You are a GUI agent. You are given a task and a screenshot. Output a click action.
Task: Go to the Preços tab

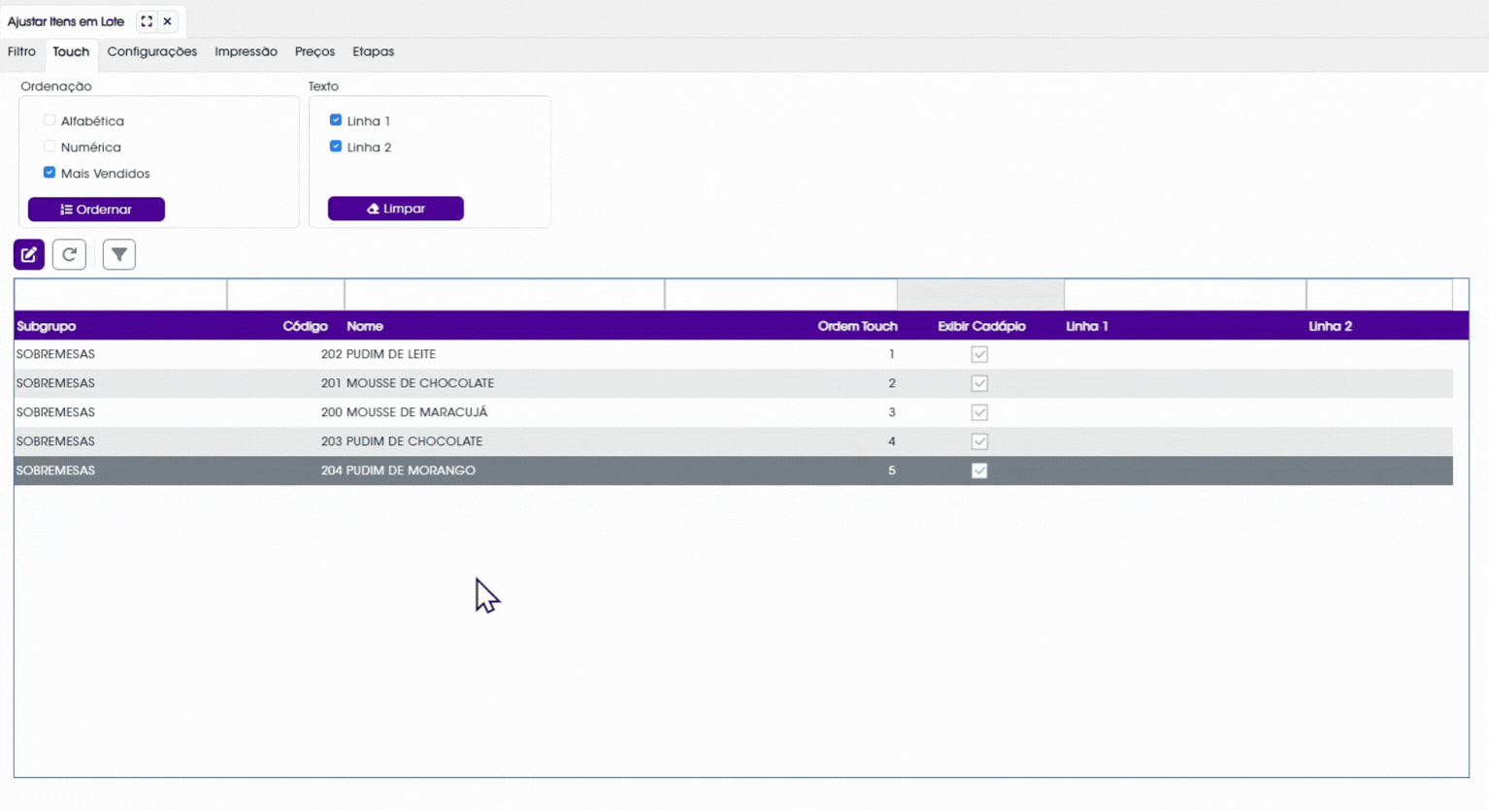[x=314, y=51]
